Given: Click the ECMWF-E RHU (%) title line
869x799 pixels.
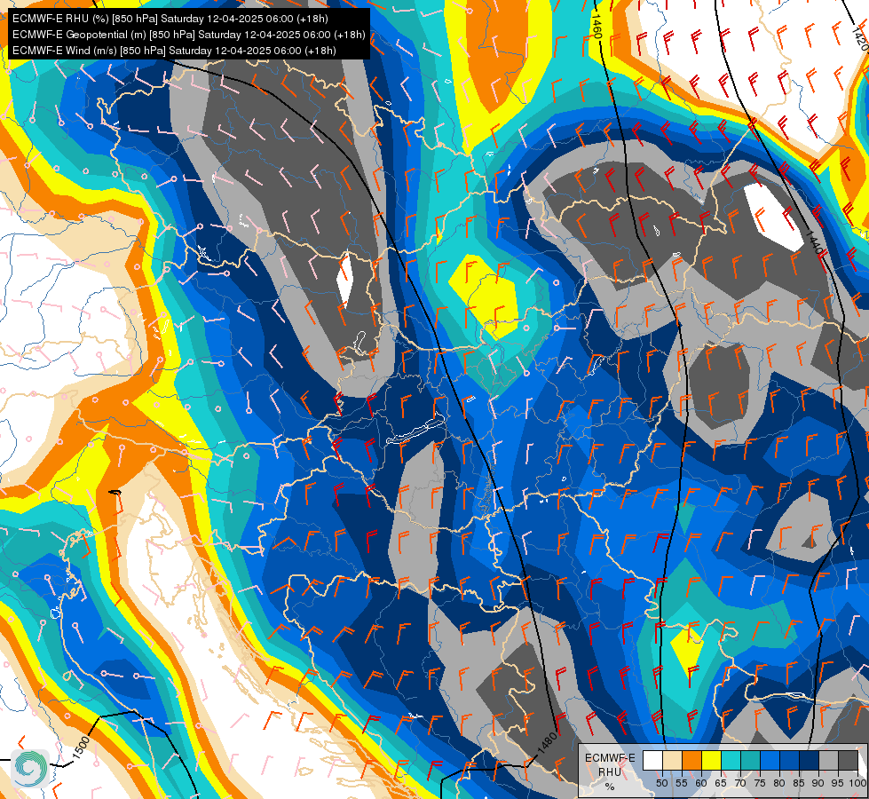Looking at the screenshot, I should [170, 19].
